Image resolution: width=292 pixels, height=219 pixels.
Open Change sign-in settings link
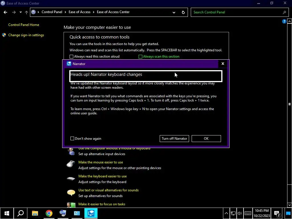point(26,35)
